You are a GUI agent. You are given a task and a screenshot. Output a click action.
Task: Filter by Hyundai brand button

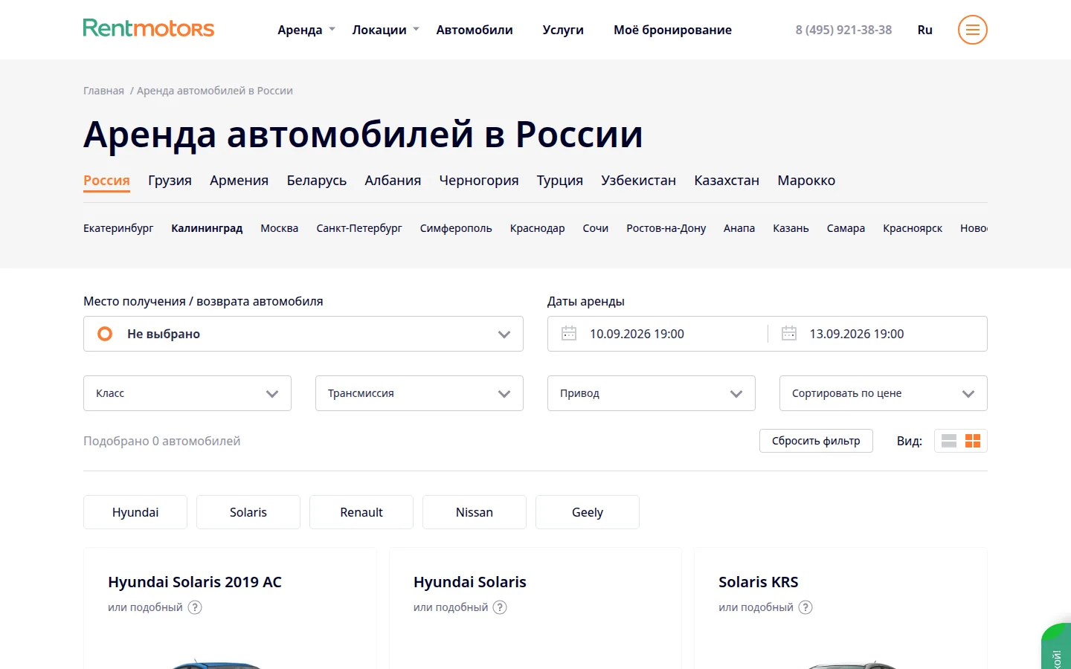(x=135, y=512)
